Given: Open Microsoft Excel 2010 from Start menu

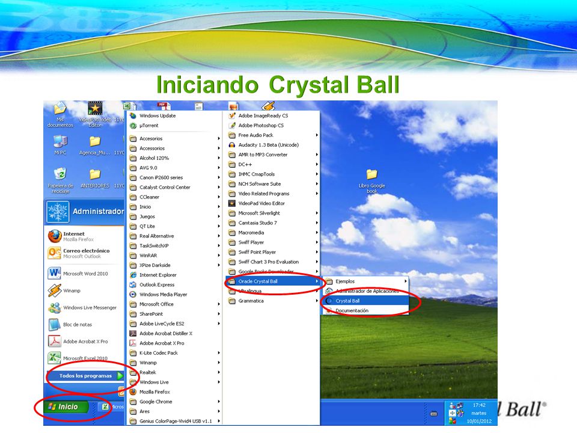Looking at the screenshot, I should click(x=85, y=358).
